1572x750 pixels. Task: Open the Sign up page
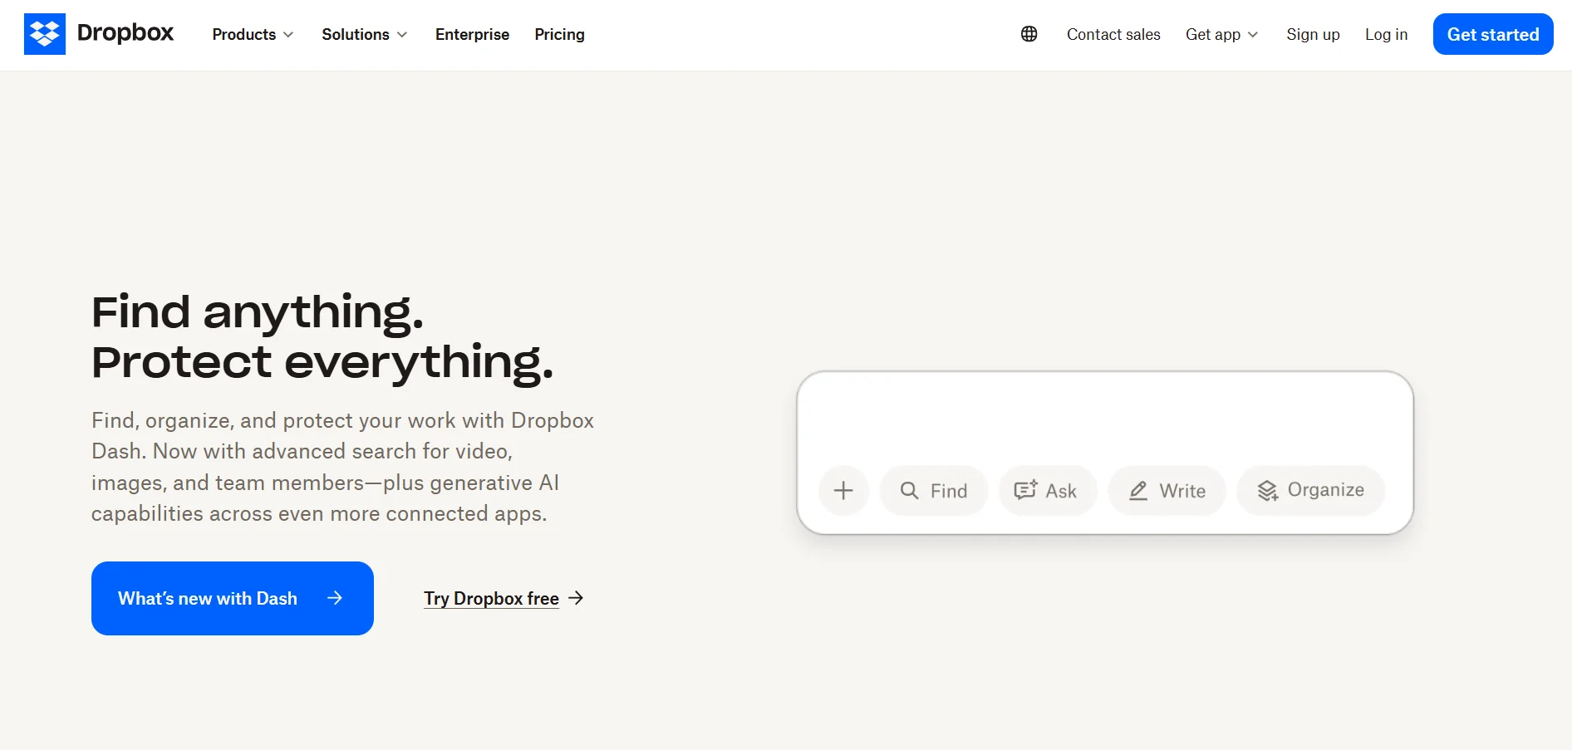(1313, 34)
